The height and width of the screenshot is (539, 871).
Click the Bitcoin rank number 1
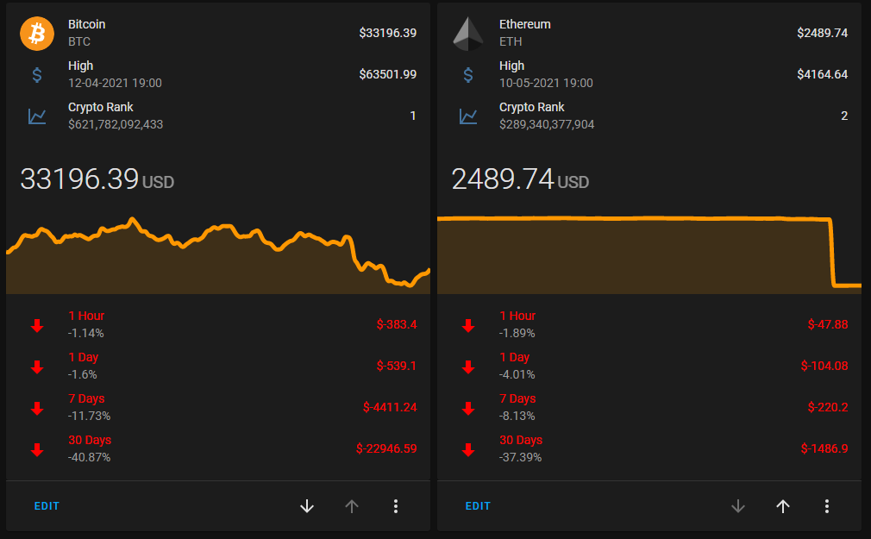(x=413, y=116)
